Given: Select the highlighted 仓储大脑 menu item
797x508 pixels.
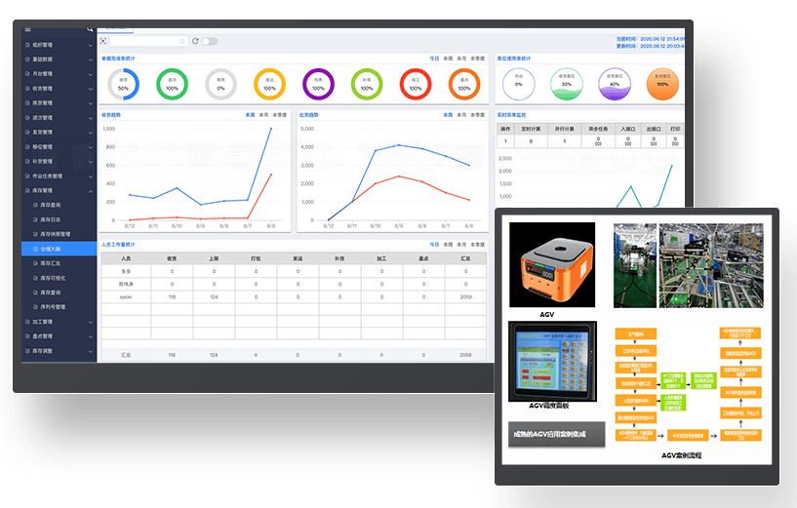Looking at the screenshot, I should [x=60, y=249].
